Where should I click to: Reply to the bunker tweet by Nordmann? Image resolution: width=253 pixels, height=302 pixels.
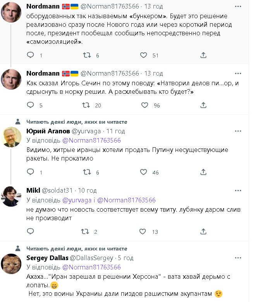click(x=31, y=55)
